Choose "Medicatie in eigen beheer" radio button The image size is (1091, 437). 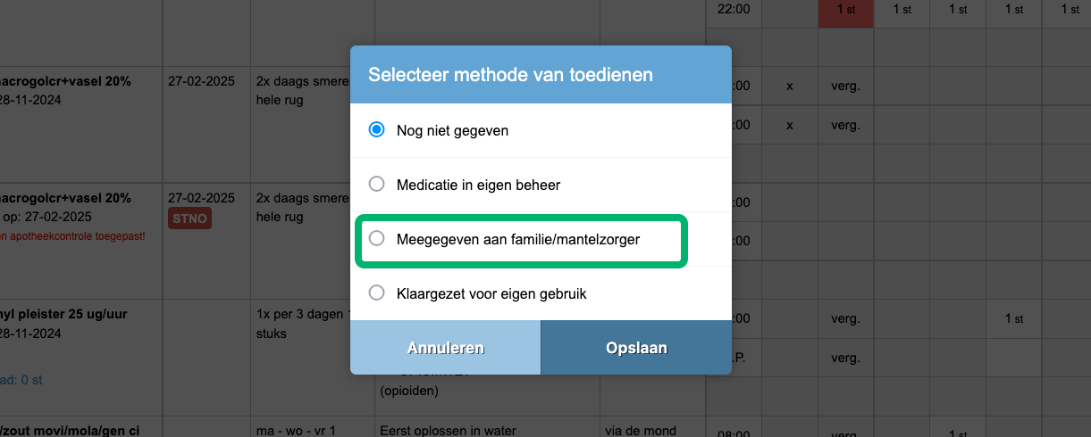[377, 185]
